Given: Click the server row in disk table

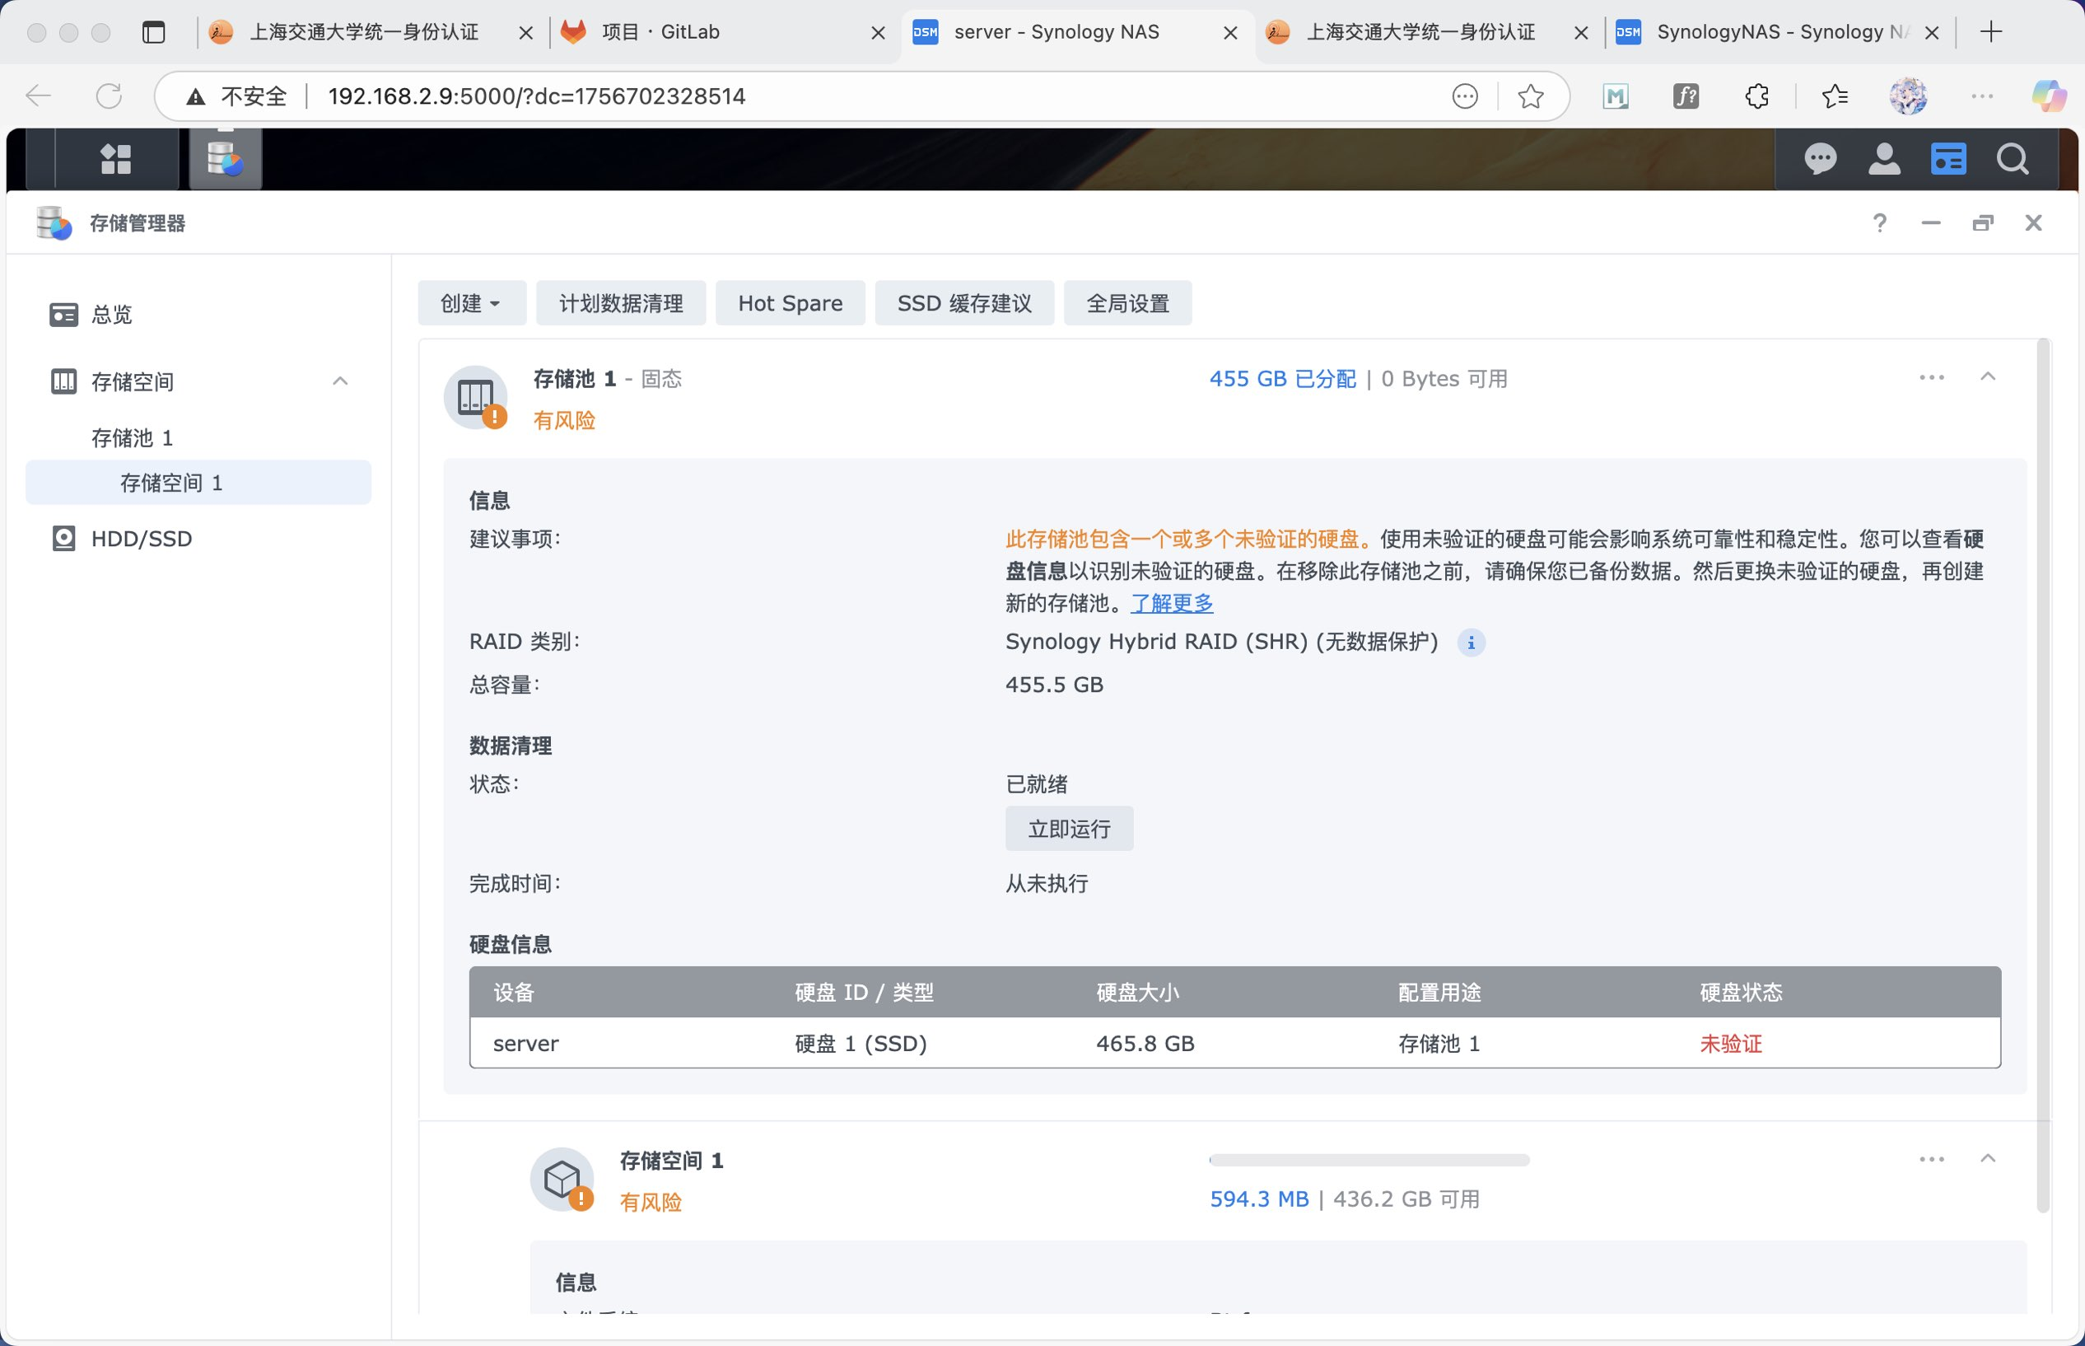Looking at the screenshot, I should point(1235,1043).
